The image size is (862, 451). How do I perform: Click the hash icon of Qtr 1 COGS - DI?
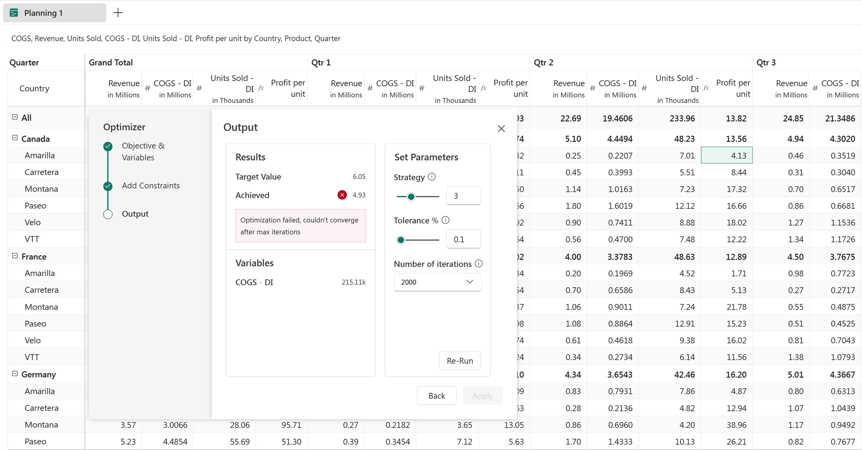[370, 88]
